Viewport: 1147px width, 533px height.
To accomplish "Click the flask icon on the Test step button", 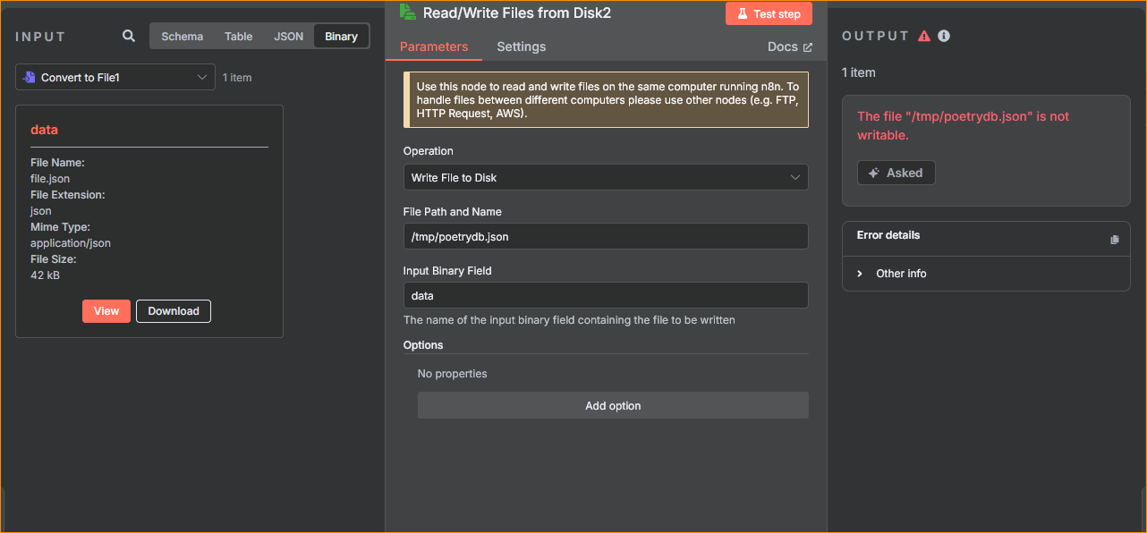I will coord(742,14).
